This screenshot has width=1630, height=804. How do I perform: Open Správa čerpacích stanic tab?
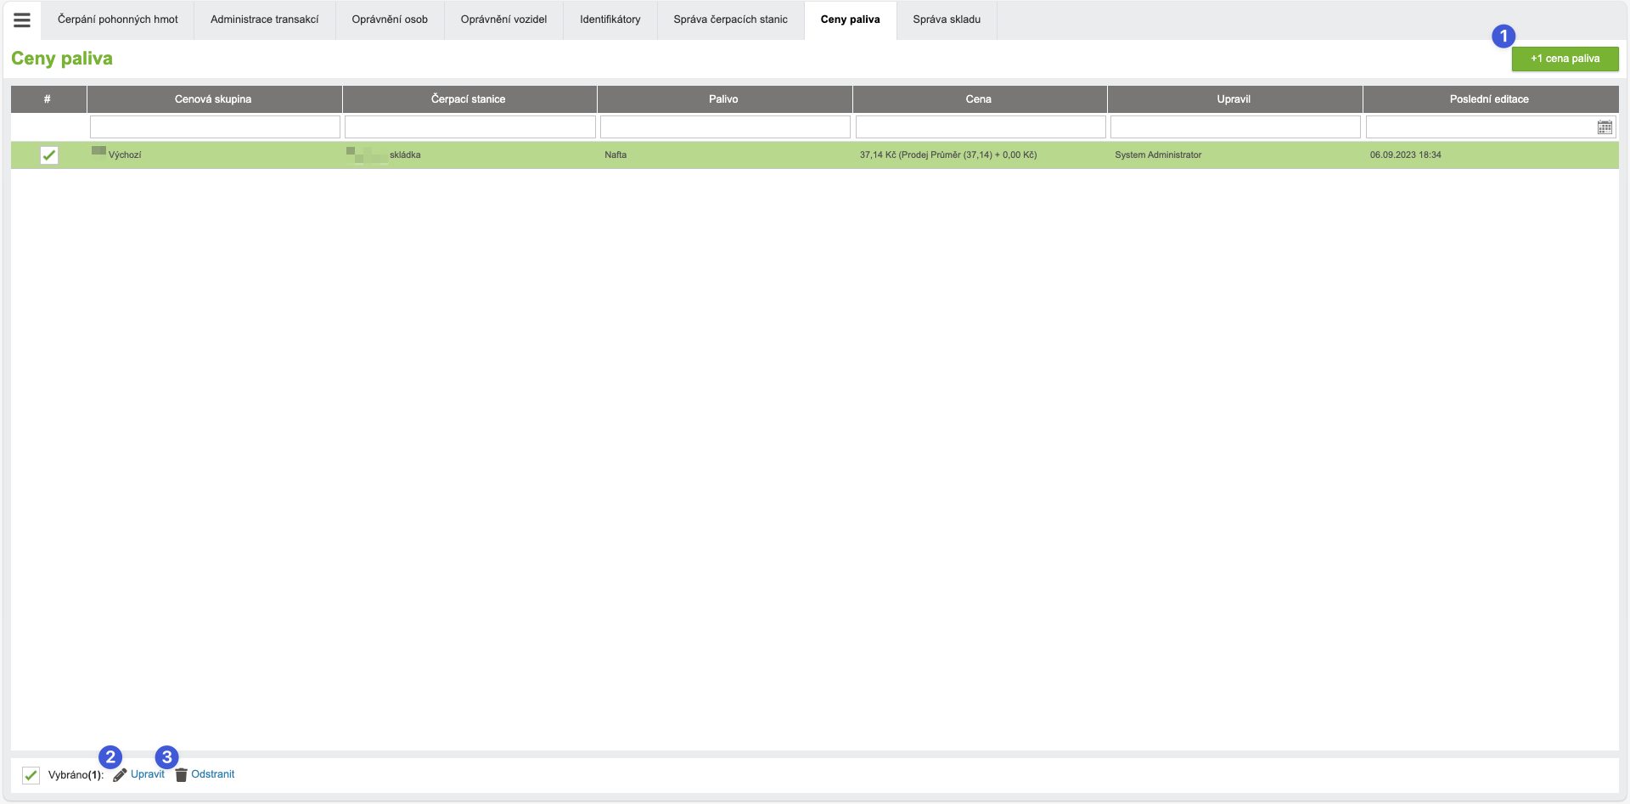point(731,20)
